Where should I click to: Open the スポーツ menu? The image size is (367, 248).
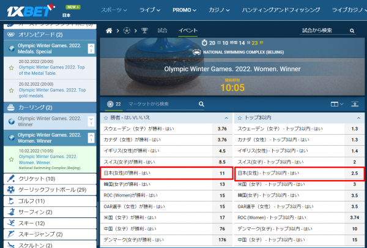[114, 10]
